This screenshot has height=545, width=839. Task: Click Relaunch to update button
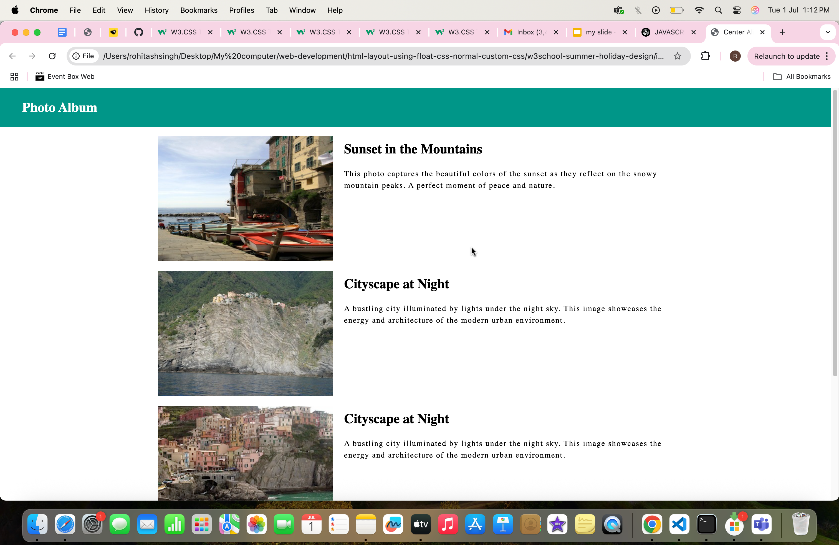tap(787, 56)
